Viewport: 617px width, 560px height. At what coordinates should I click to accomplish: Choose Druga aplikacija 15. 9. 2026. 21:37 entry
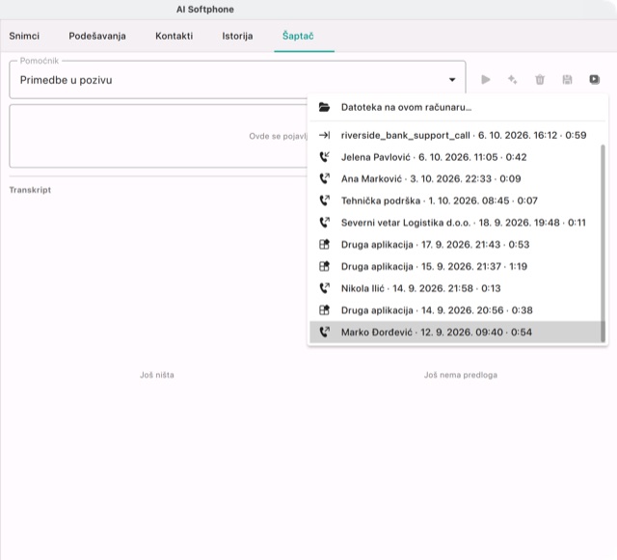pyautogui.click(x=456, y=266)
